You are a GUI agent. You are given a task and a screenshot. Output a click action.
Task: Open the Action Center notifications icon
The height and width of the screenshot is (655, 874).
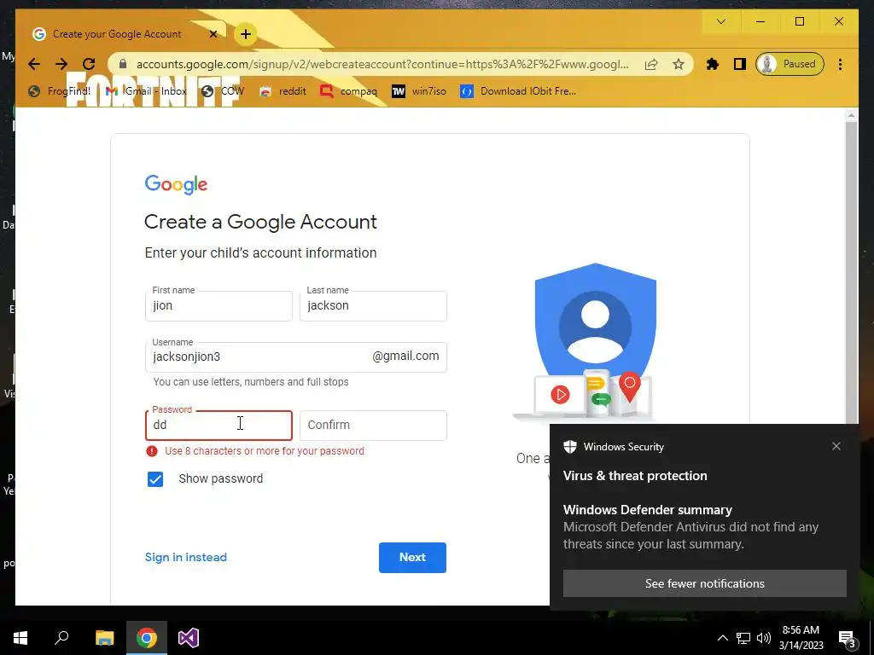[847, 638]
